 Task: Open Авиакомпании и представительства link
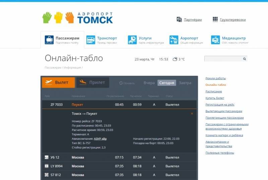(219, 144)
